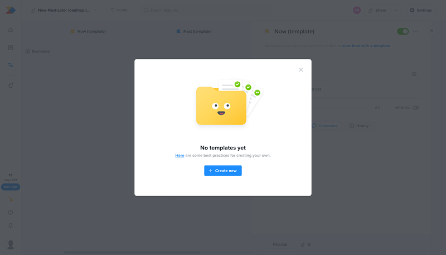This screenshot has height=255, width=446.
Task: Click save time with a template link
Action: pos(366,46)
